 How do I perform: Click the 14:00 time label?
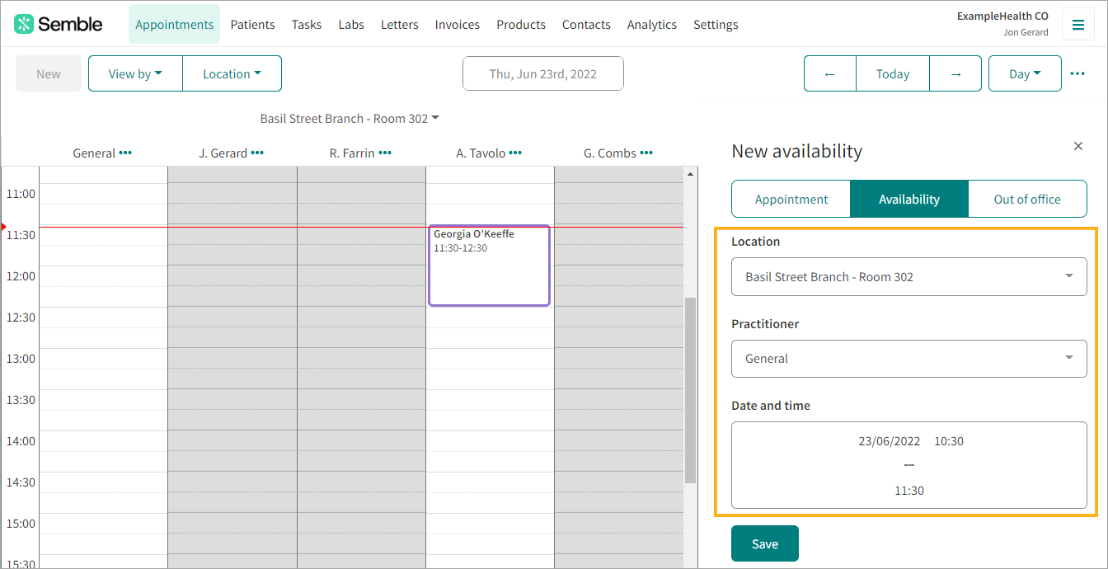point(21,441)
